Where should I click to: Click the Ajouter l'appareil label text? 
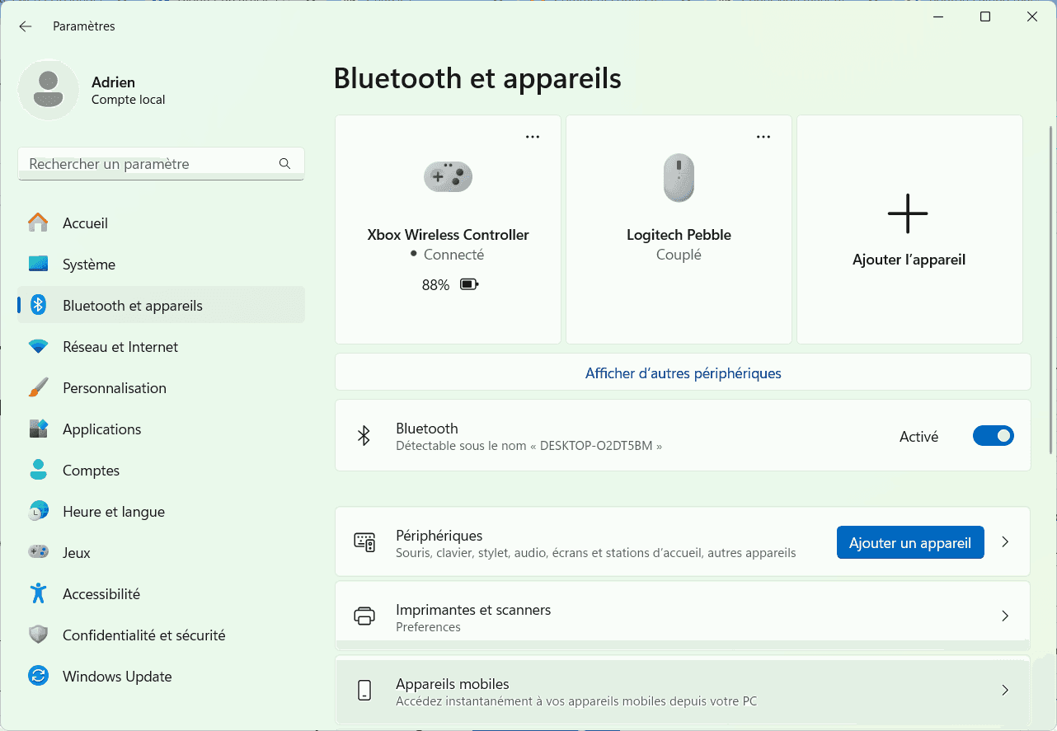coord(909,260)
